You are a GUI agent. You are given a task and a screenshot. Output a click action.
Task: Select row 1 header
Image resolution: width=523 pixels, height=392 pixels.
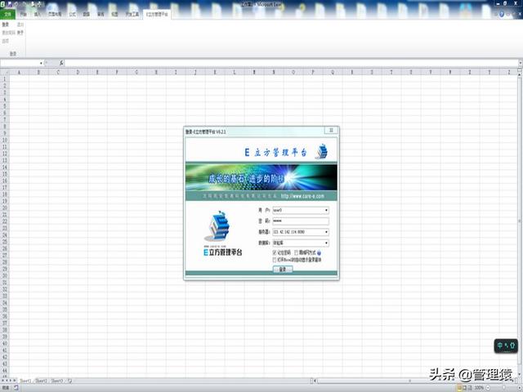4,79
